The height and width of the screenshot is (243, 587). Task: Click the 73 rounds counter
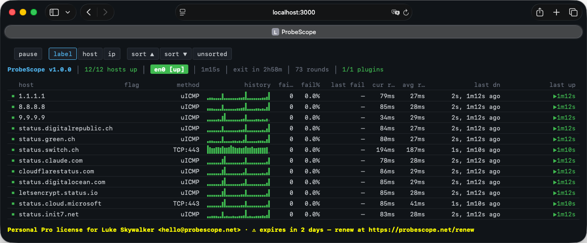(x=312, y=70)
